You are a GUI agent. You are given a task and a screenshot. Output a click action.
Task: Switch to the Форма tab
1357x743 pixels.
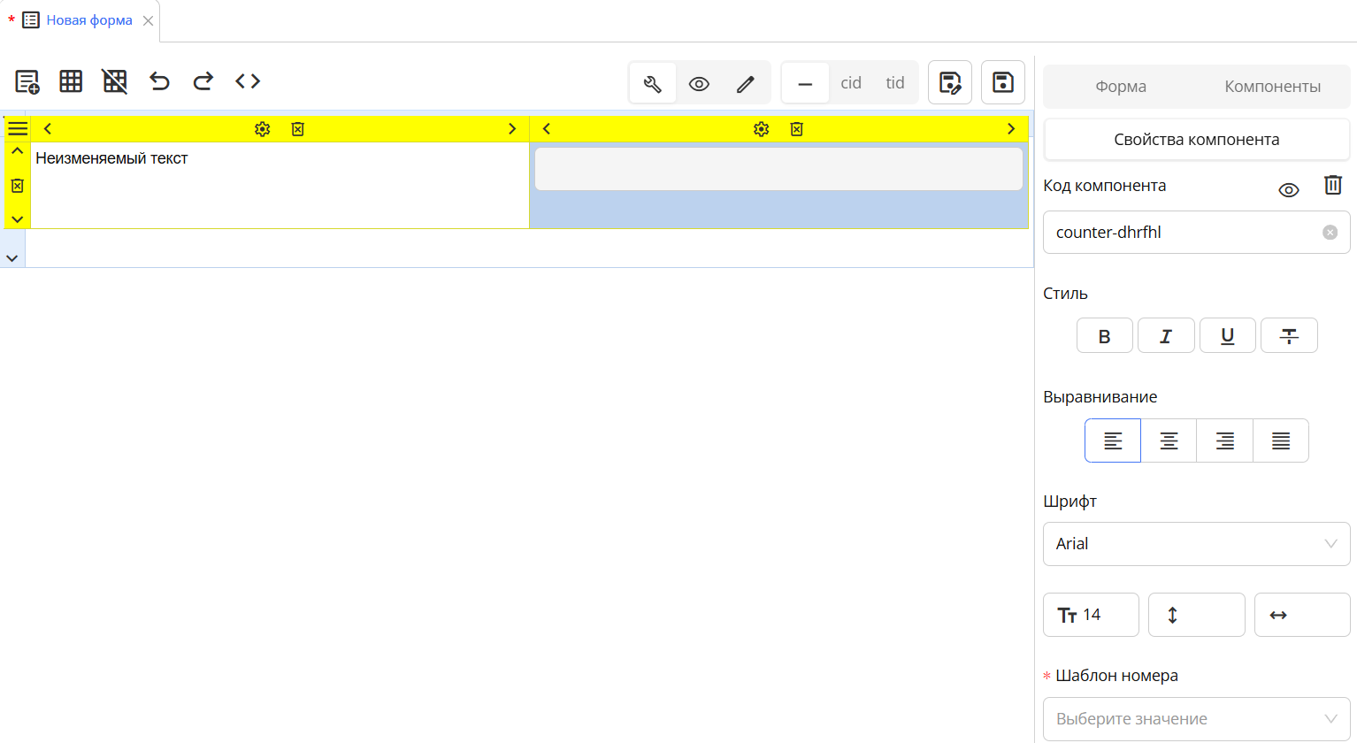tap(1121, 87)
